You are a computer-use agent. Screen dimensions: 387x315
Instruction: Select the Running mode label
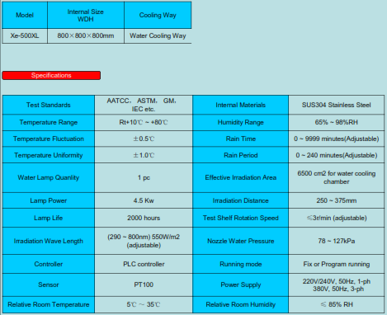tap(241, 264)
